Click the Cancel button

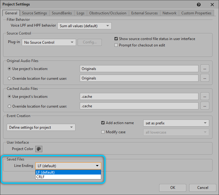[x=202, y=188]
